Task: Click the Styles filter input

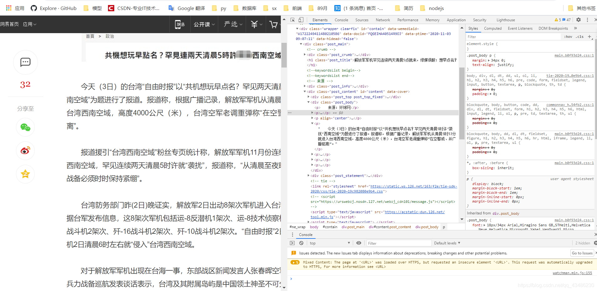Action: [513, 37]
